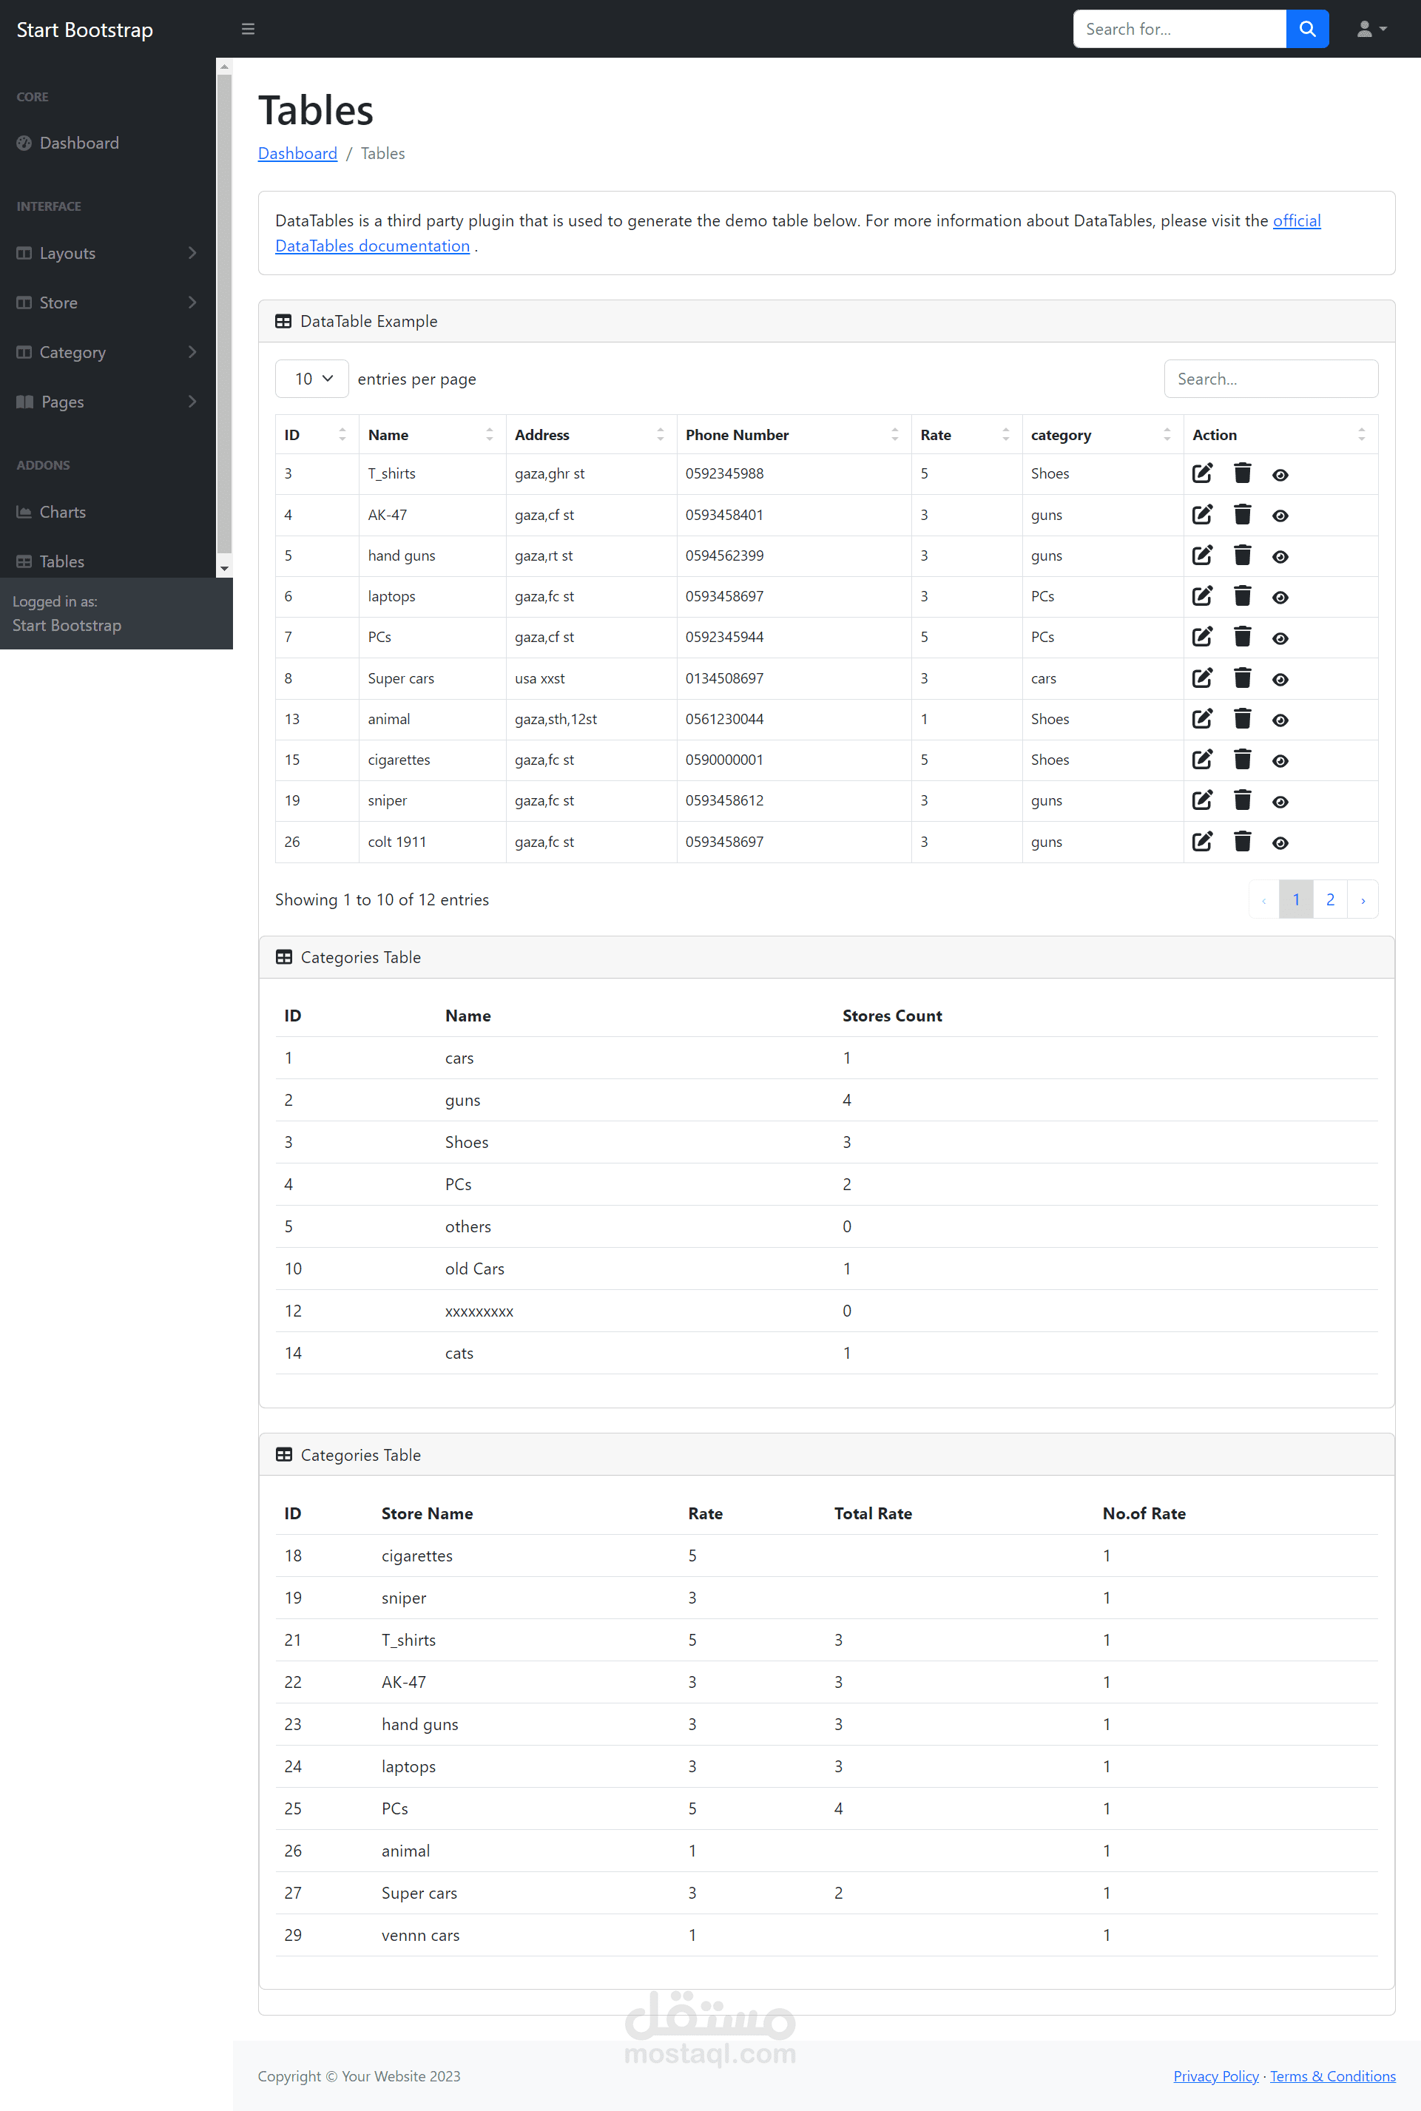The width and height of the screenshot is (1421, 2111).
Task: Click edit icon for T_shirts row
Action: (x=1202, y=473)
